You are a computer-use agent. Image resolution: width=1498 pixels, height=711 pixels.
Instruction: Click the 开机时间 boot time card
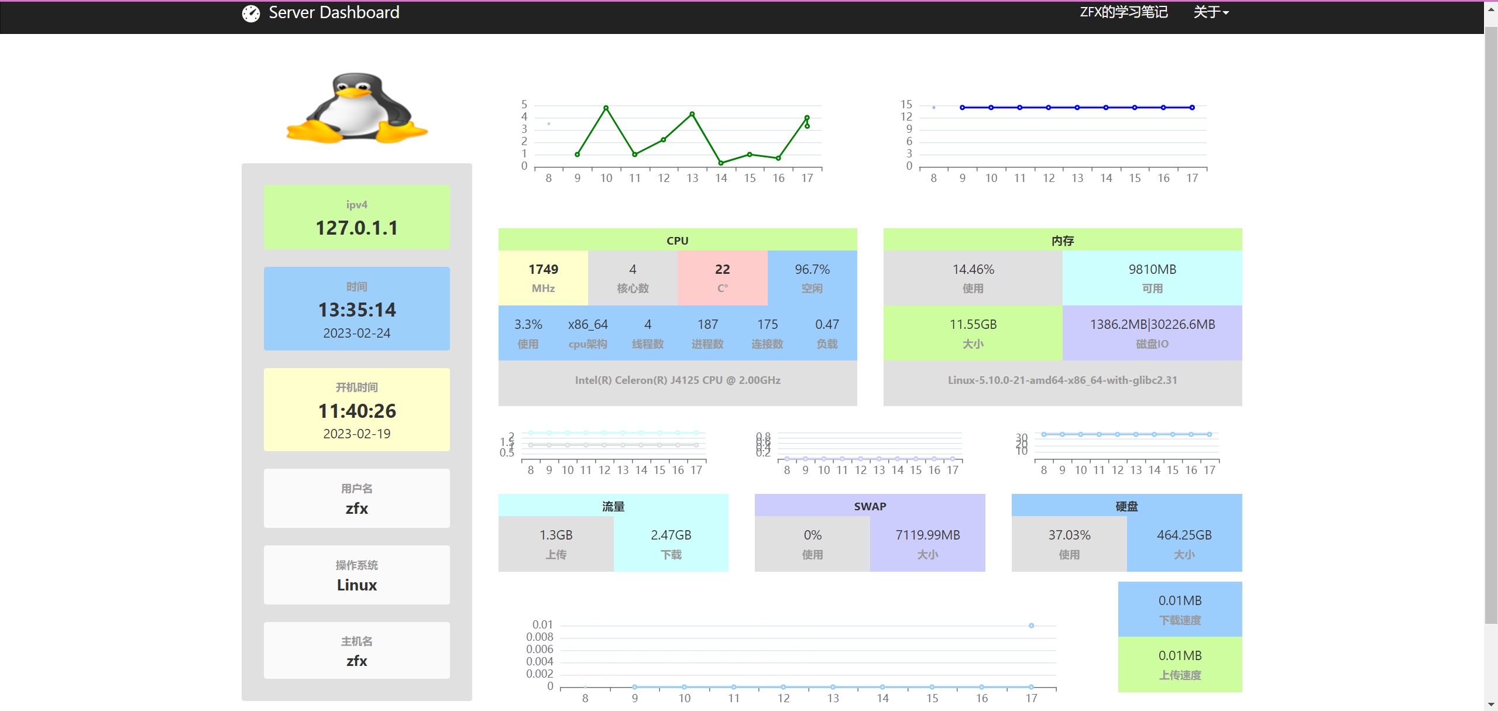coord(357,410)
